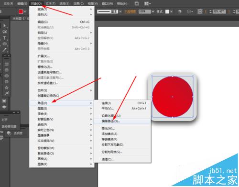
Task: Open the 选择(S) menu
Action: tap(65, 3)
